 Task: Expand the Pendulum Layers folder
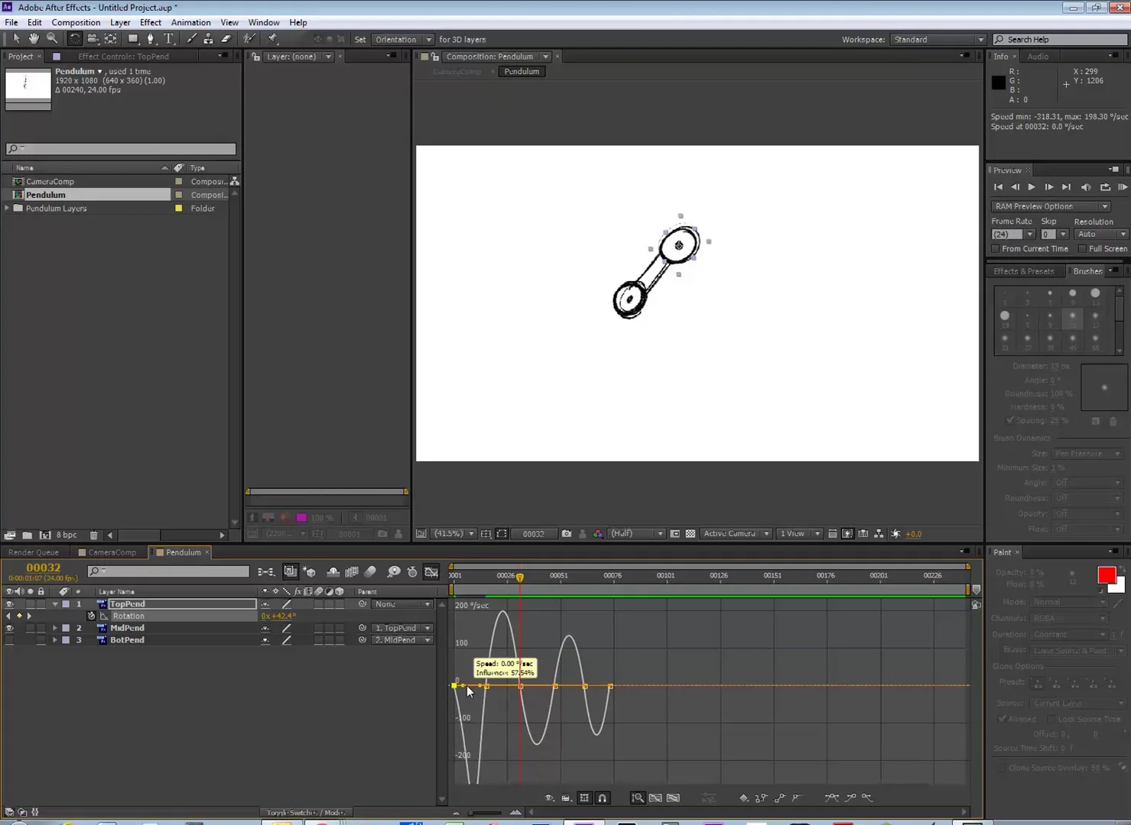point(8,208)
